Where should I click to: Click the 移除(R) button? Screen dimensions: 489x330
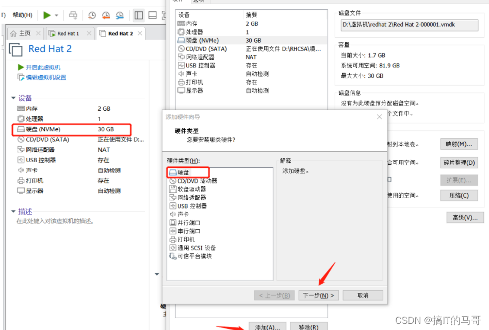(309, 326)
